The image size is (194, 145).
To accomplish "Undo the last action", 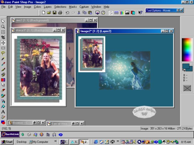I will [x=67, y=13].
